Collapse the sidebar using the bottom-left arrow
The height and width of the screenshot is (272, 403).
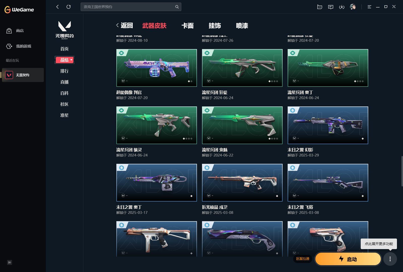pos(9,262)
